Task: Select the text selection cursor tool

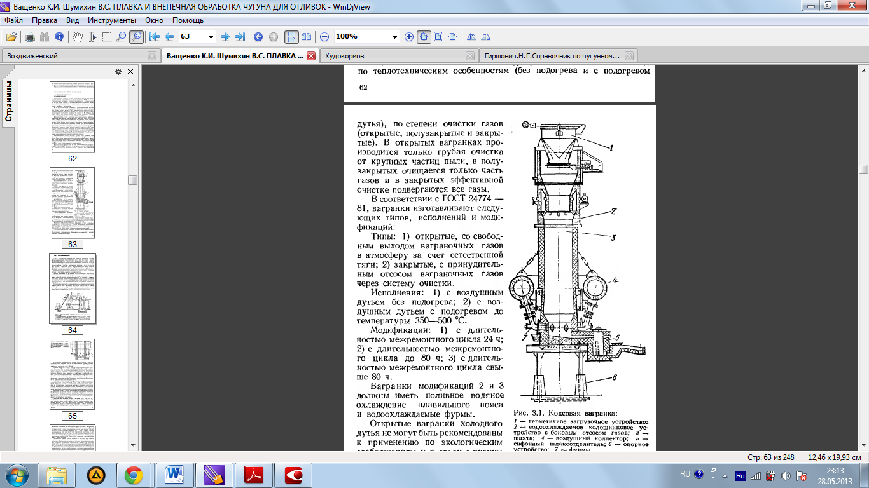Action: tap(92, 37)
